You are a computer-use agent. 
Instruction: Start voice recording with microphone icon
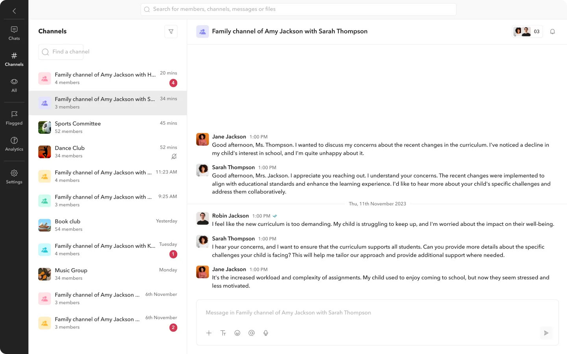click(x=266, y=333)
